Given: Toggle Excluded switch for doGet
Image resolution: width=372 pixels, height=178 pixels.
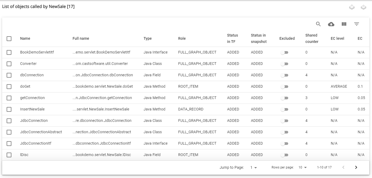Looking at the screenshot, I should point(284,87).
